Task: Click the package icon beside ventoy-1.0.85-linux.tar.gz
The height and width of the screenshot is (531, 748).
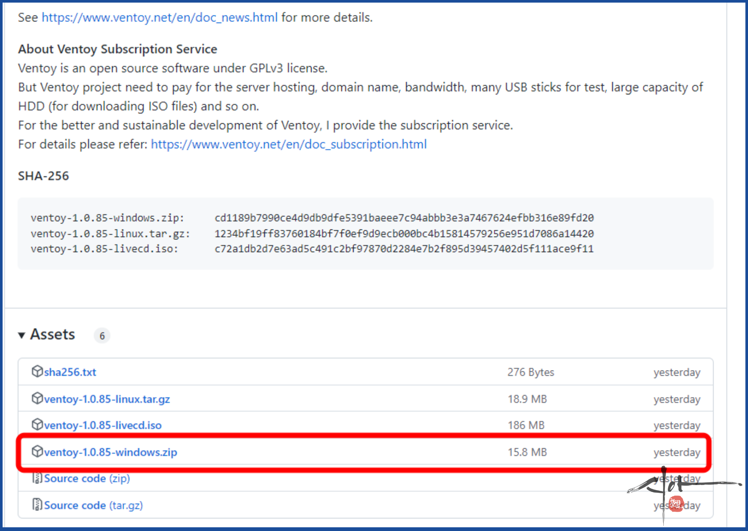Action: point(37,398)
